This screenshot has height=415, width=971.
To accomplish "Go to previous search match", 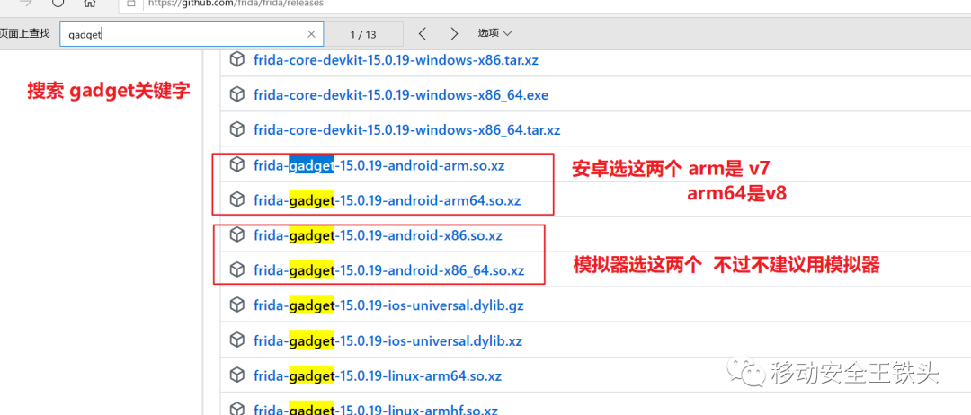I will (x=423, y=34).
